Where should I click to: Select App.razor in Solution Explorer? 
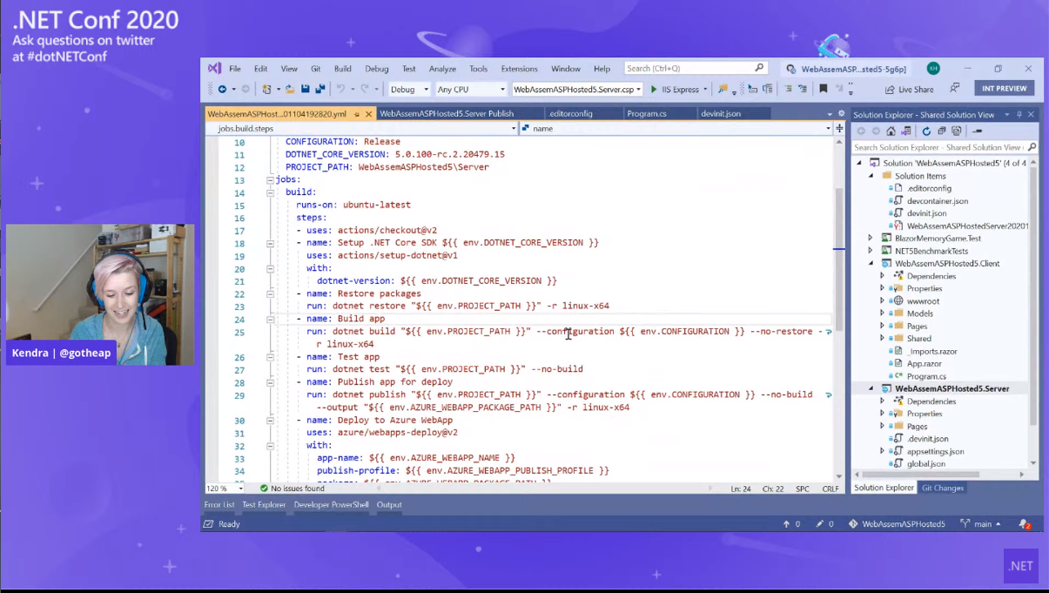(925, 363)
